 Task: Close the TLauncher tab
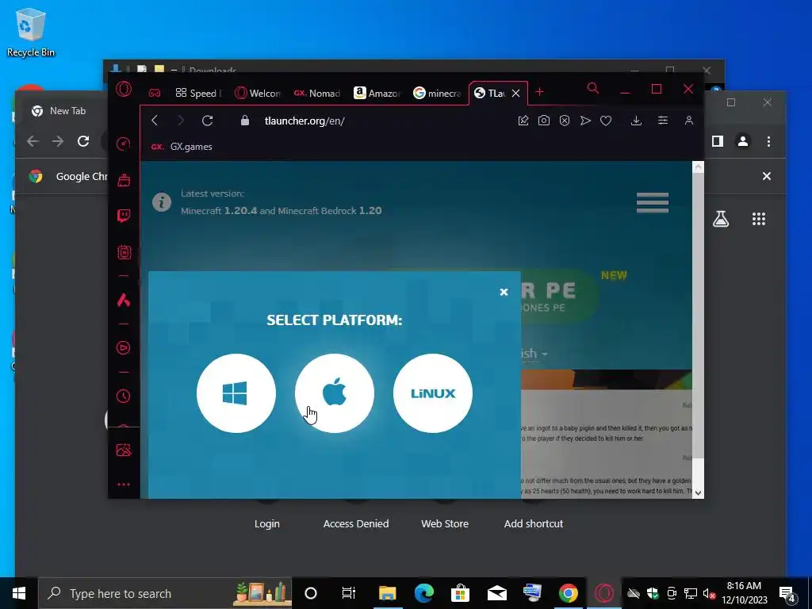(515, 94)
